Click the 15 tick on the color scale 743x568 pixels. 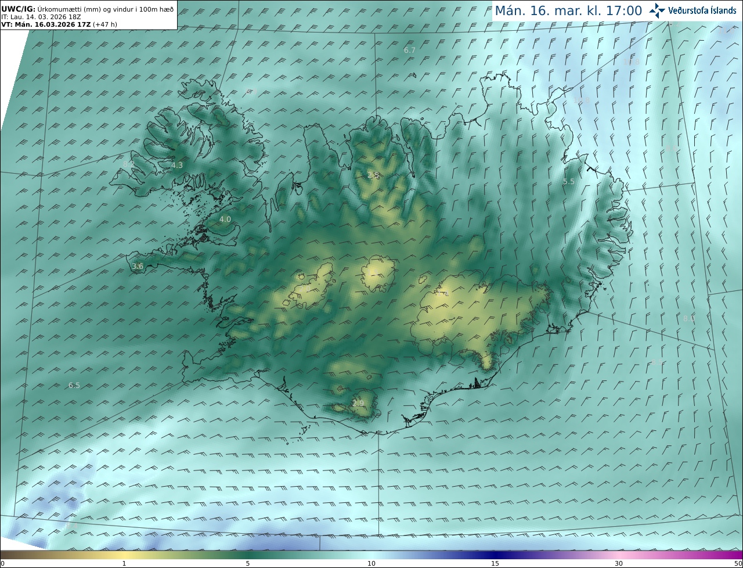[495, 563]
